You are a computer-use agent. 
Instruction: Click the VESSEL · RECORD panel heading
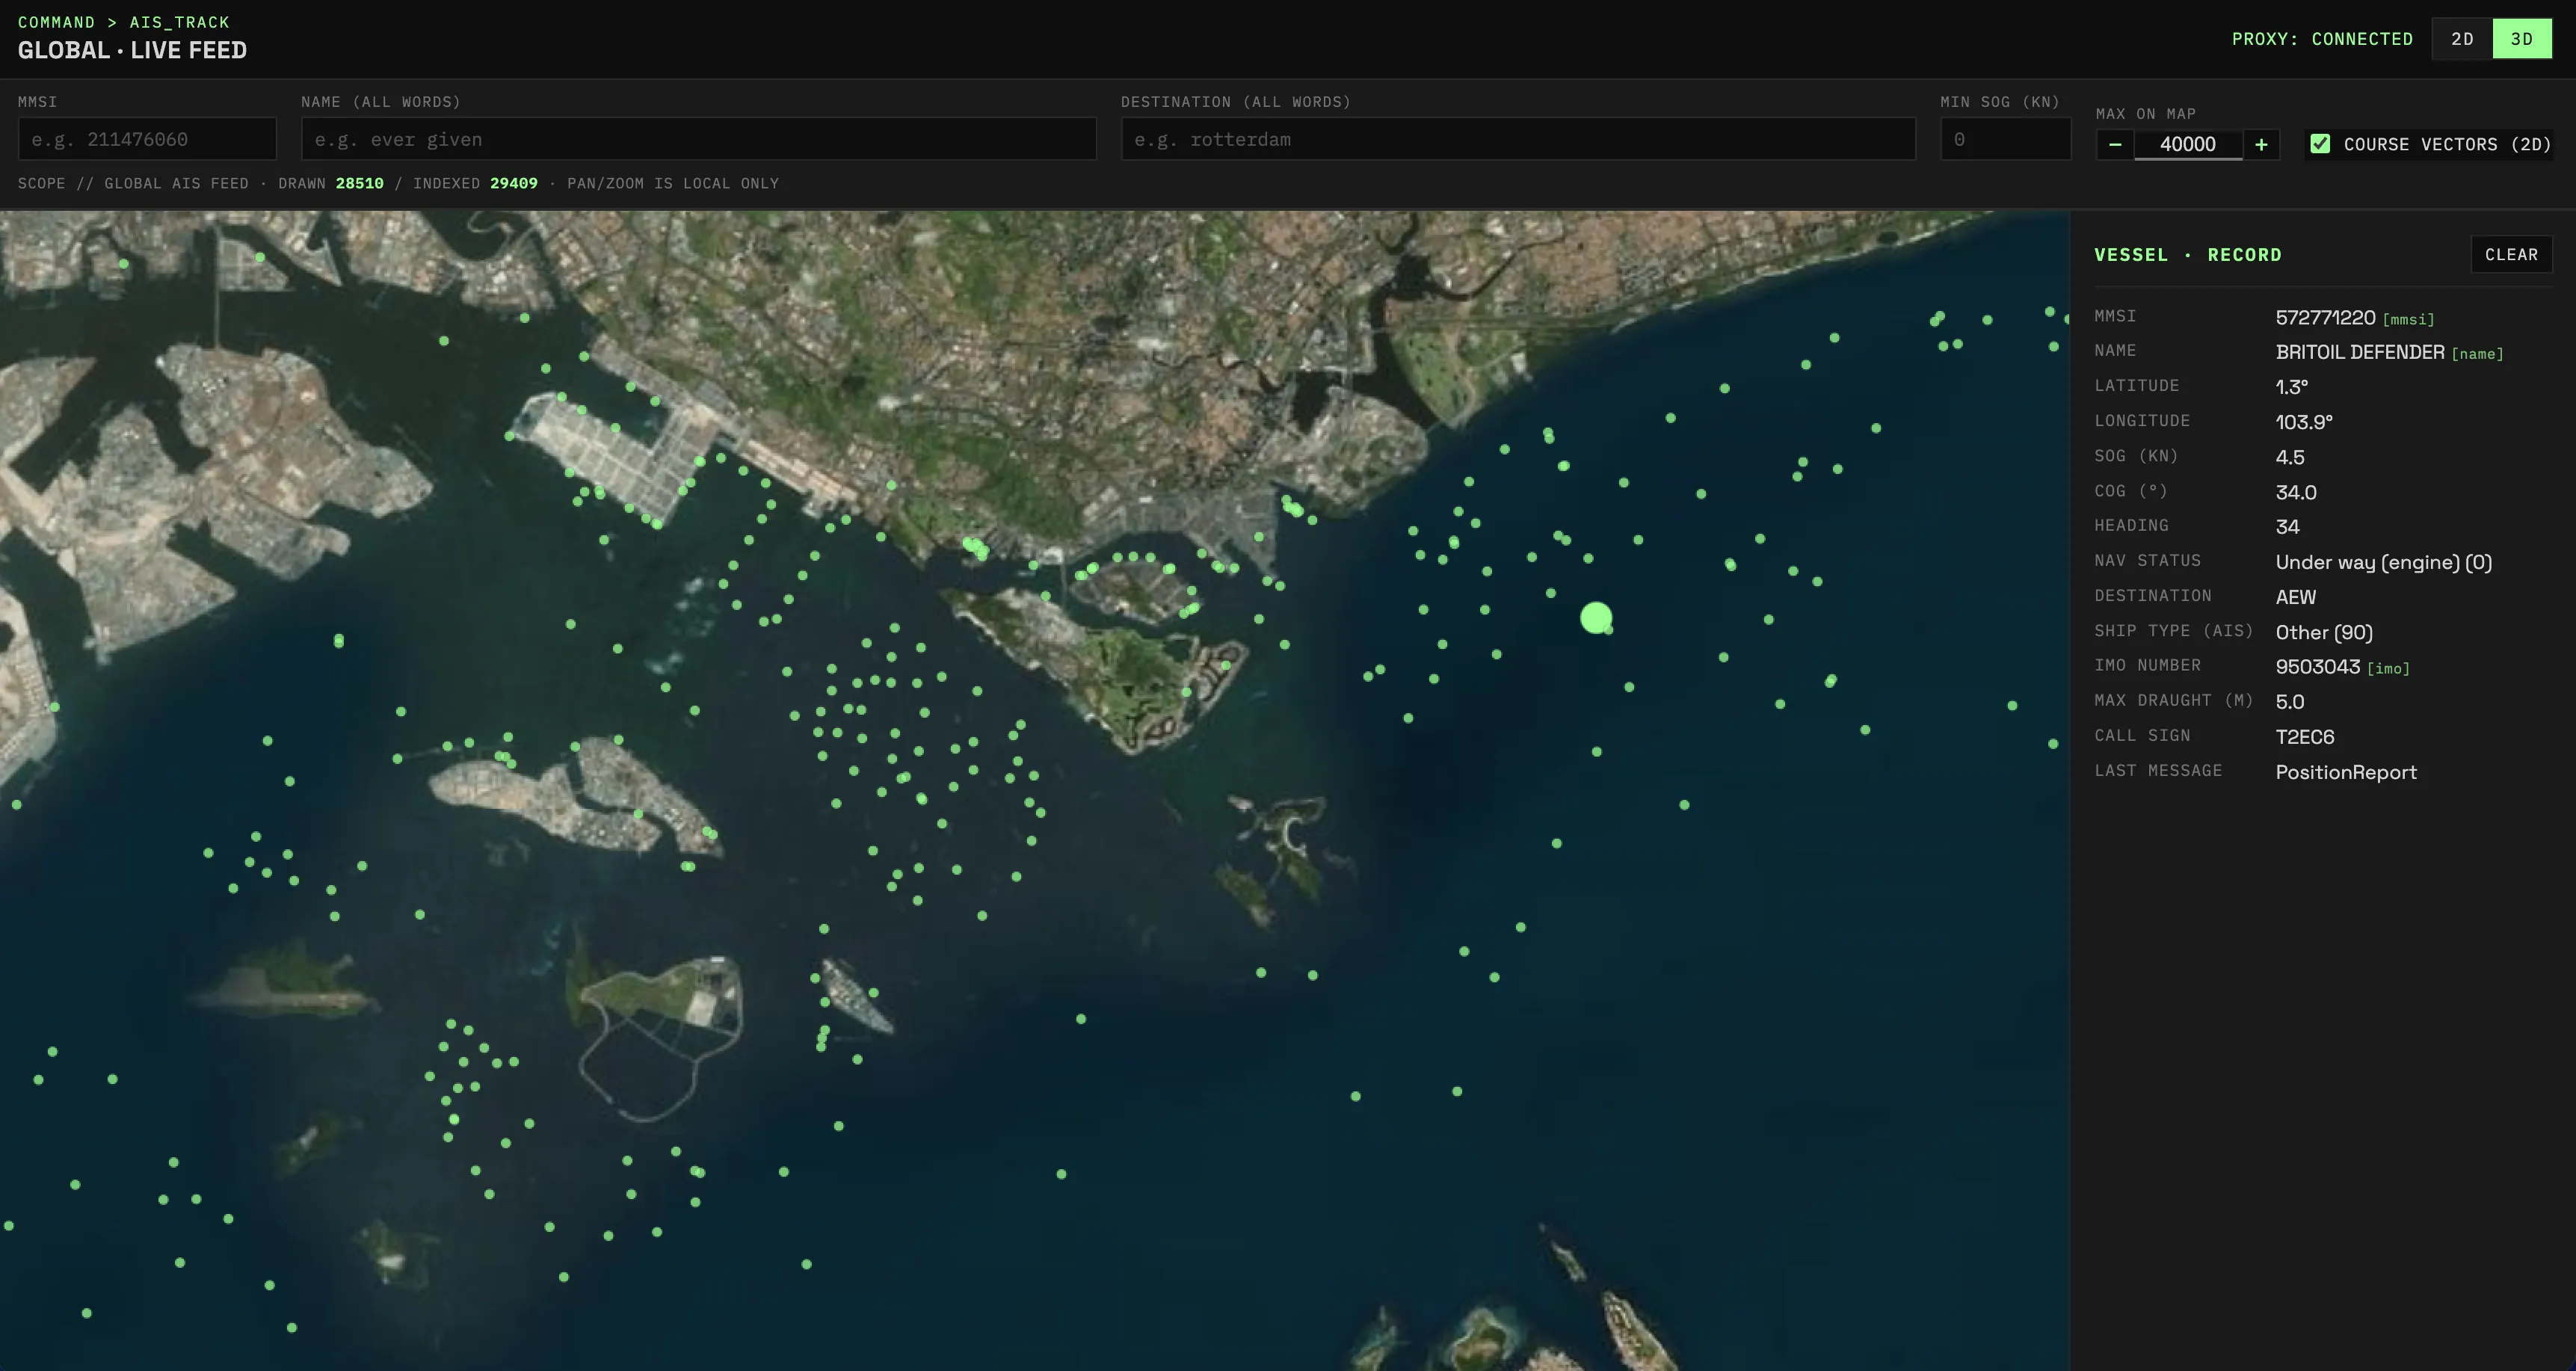pyautogui.click(x=2188, y=255)
